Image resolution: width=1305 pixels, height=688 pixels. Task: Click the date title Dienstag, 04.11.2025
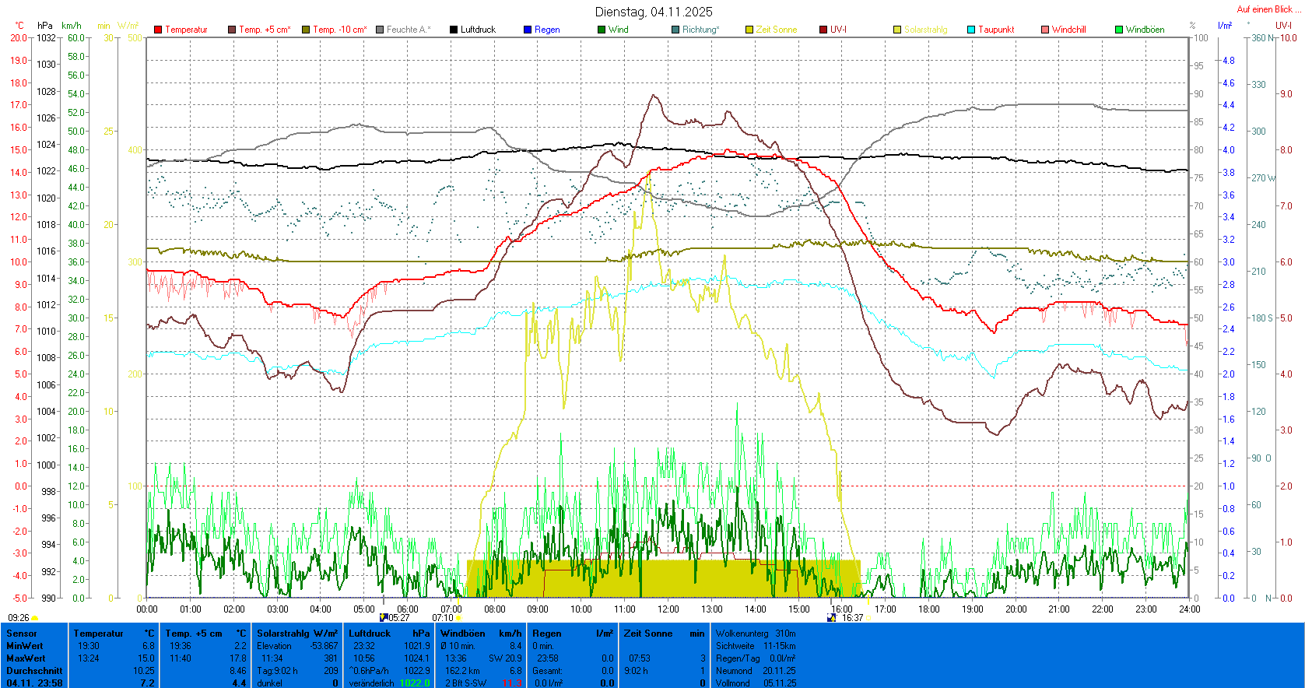coord(654,12)
